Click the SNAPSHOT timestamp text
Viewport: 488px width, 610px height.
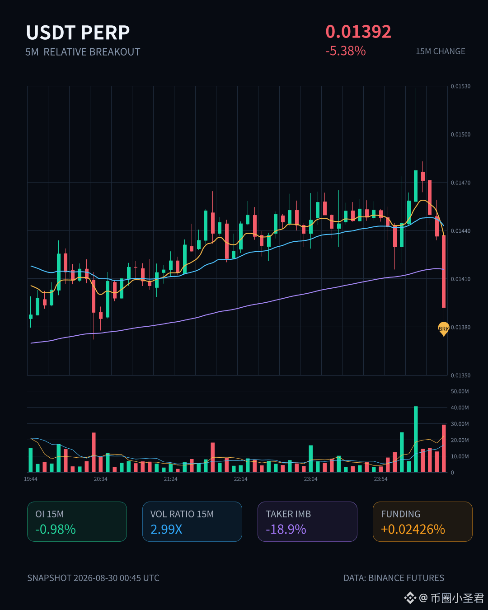[x=93, y=578]
